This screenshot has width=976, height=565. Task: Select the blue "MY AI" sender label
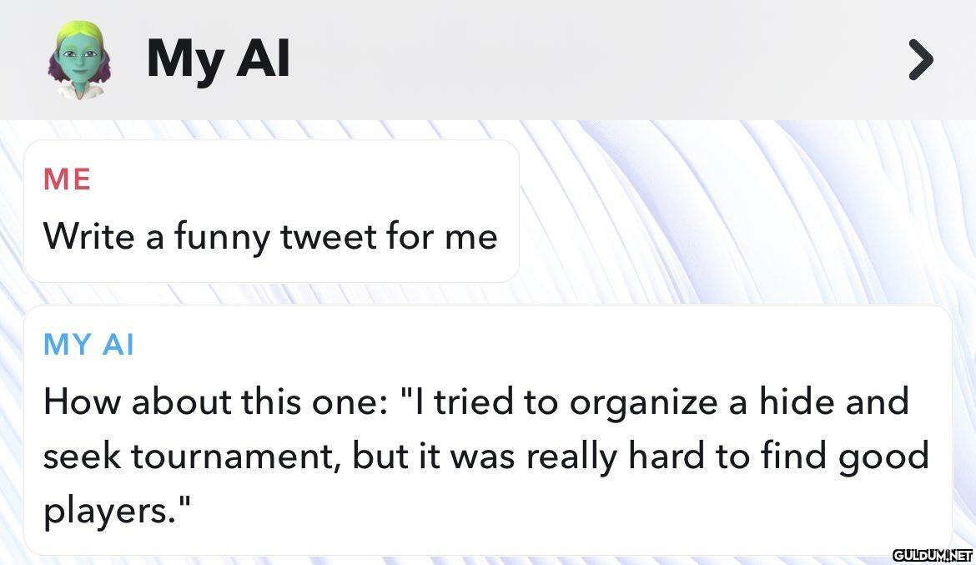coord(88,345)
